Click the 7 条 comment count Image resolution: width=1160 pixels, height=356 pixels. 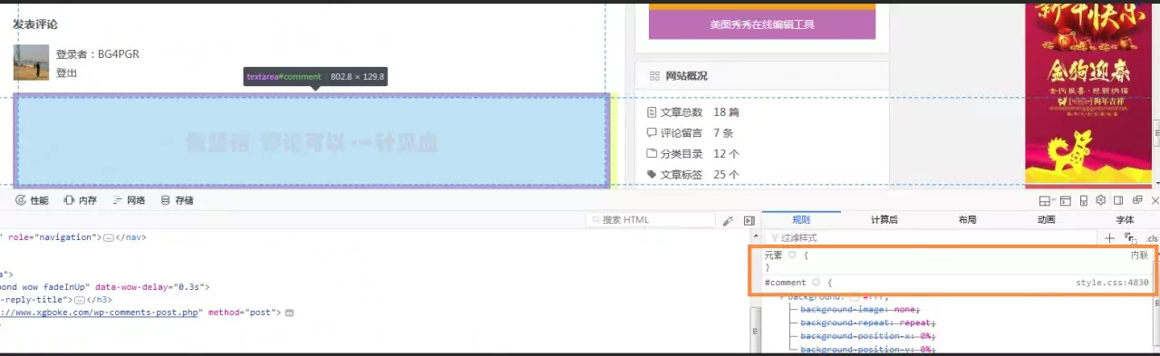[x=723, y=133]
